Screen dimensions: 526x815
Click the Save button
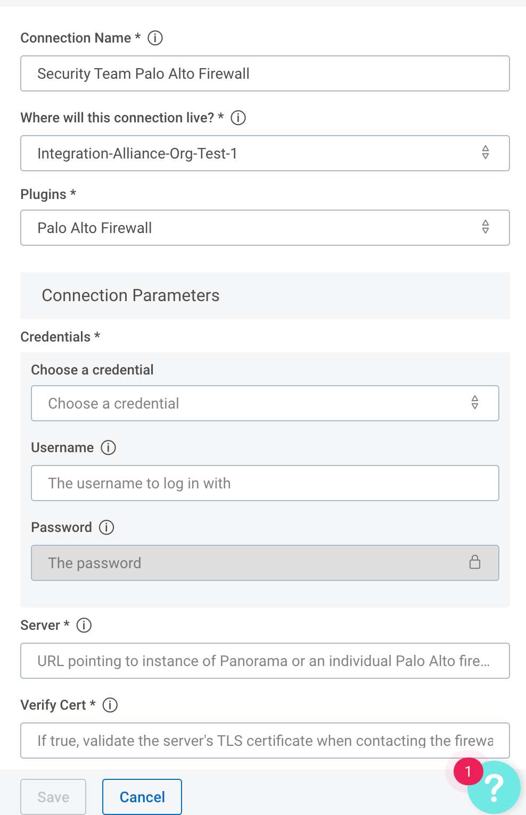click(x=53, y=797)
